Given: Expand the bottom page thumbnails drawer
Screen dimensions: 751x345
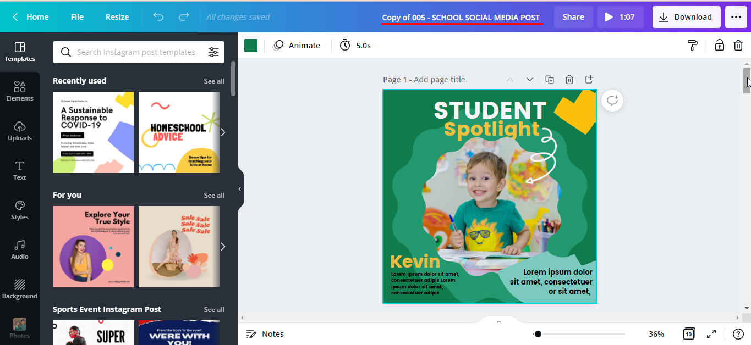Looking at the screenshot, I should (499, 321).
